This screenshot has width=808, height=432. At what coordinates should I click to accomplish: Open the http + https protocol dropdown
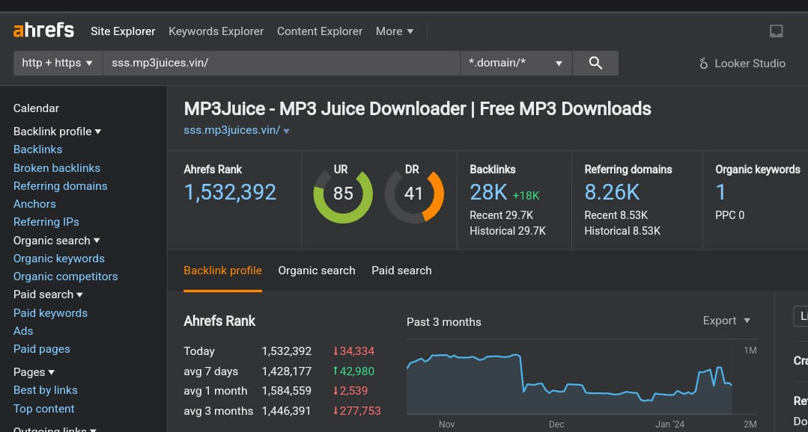(x=58, y=64)
